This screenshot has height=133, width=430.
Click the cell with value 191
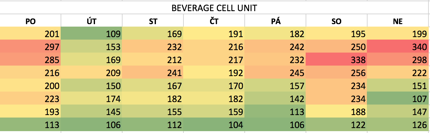pos(214,34)
